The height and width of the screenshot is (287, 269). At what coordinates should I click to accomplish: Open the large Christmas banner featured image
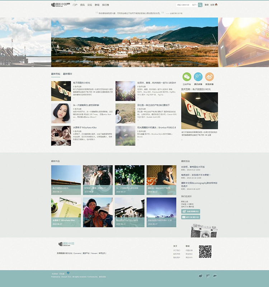click(x=199, y=111)
